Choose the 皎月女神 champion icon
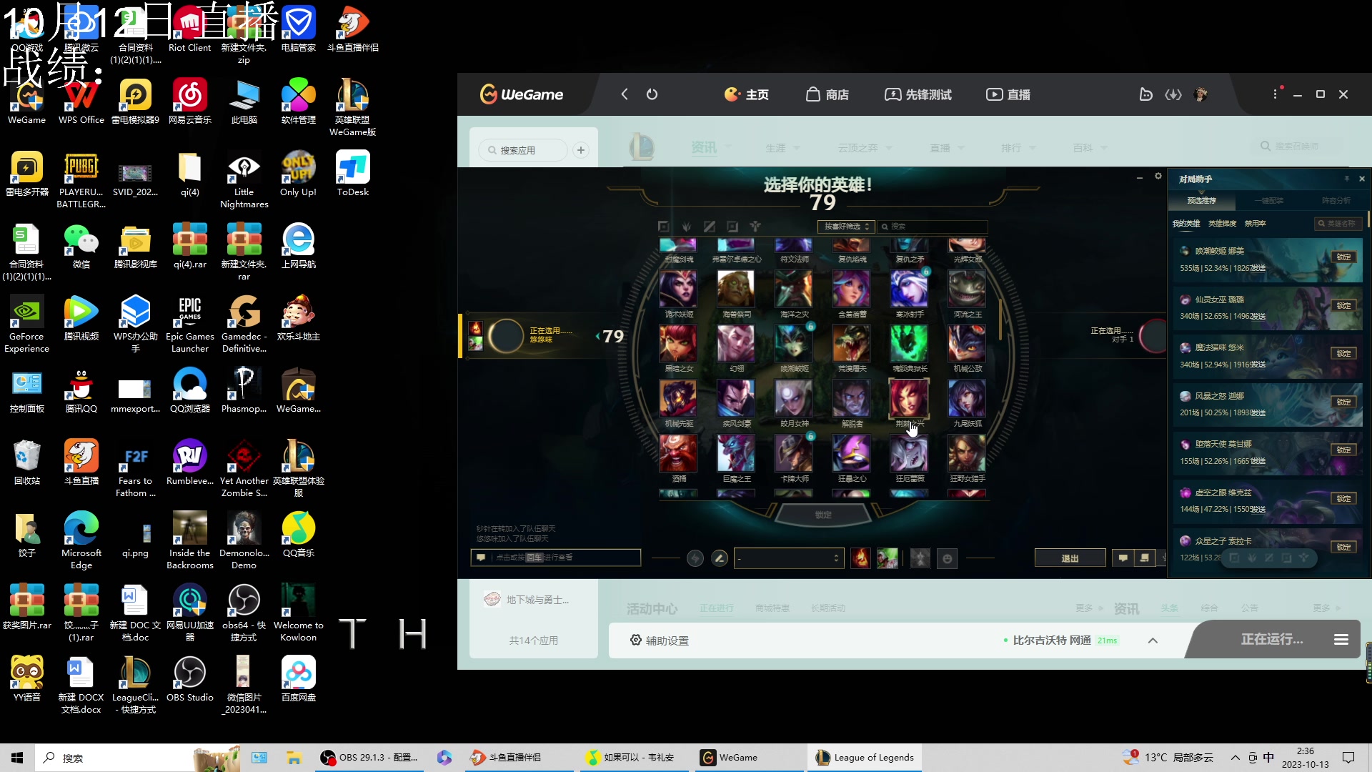This screenshot has width=1372, height=772. point(794,398)
